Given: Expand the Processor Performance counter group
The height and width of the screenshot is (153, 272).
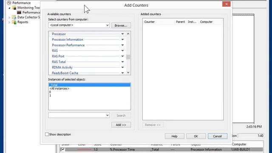Looking at the screenshot, I should coord(122,45).
